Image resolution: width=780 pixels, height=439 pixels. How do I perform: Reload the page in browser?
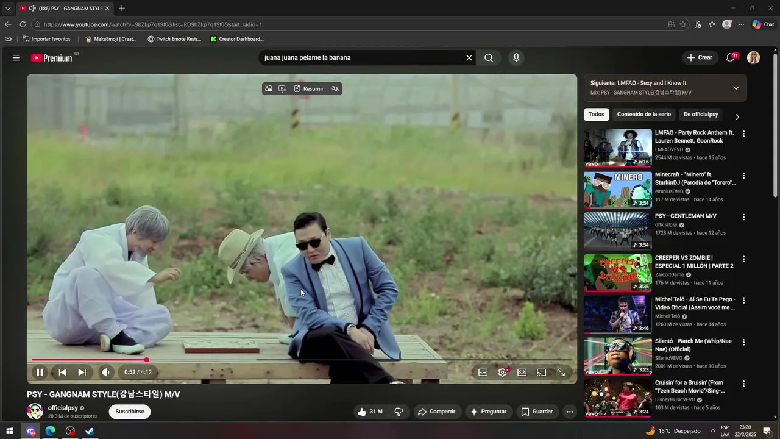pyautogui.click(x=23, y=24)
